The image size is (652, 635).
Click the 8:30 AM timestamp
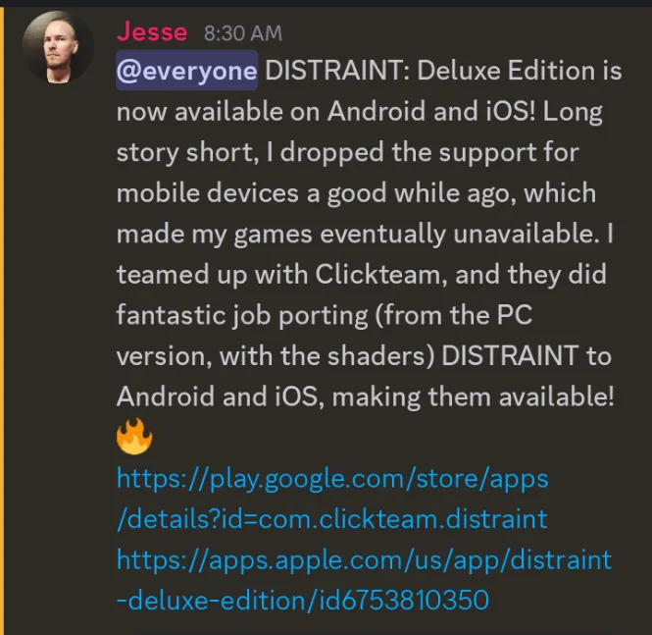(x=243, y=33)
